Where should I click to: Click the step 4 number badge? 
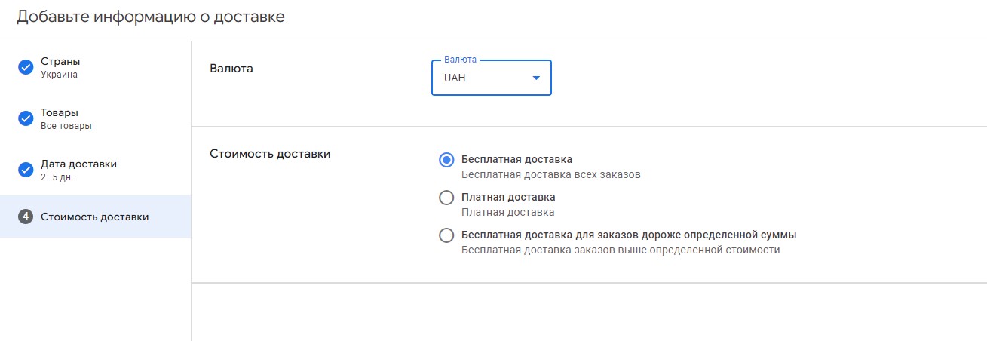pyautogui.click(x=26, y=217)
